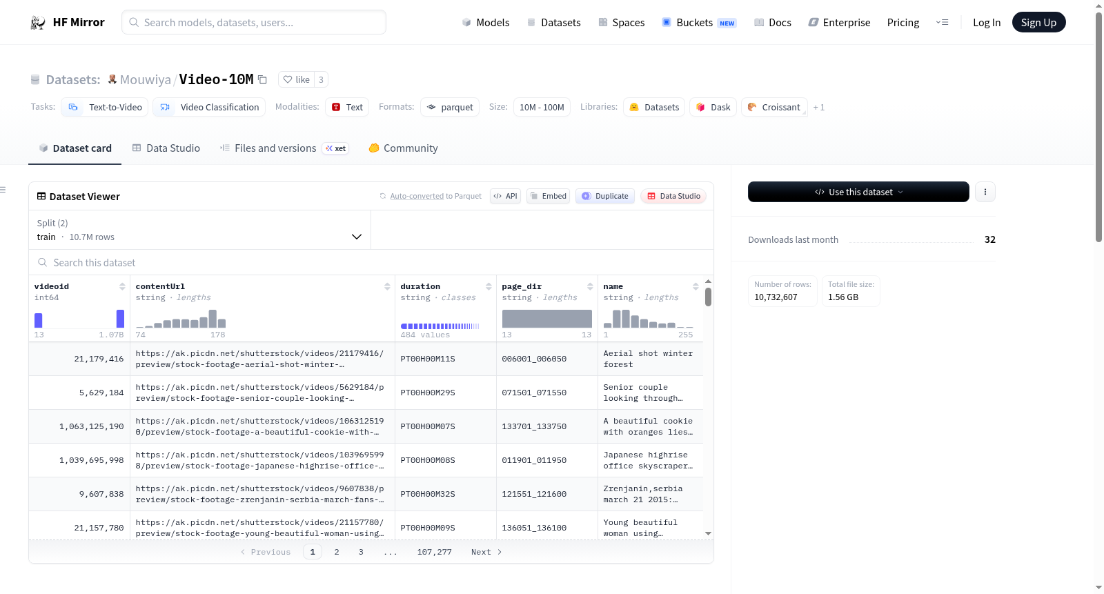Focus the main search models field
This screenshot has height=594, width=1104.
[254, 22]
